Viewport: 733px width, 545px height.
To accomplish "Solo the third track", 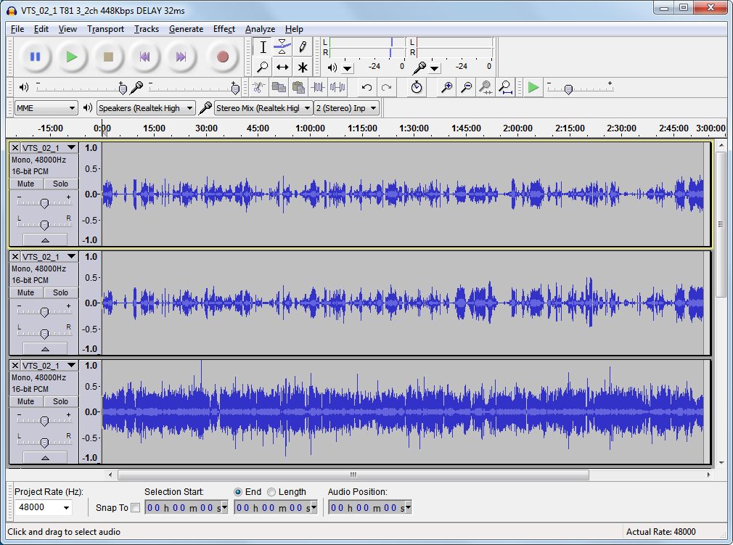I will tap(60, 401).
